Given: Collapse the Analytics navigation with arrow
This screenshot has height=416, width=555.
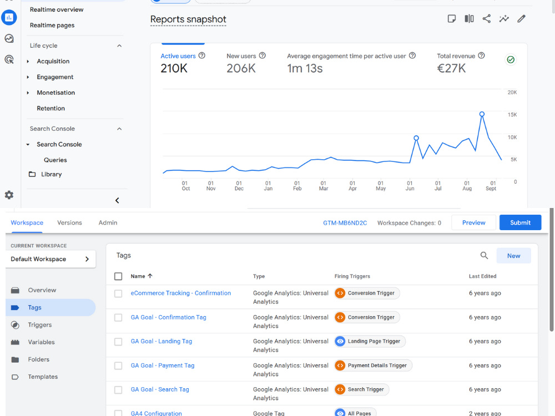Looking at the screenshot, I should pos(117,201).
